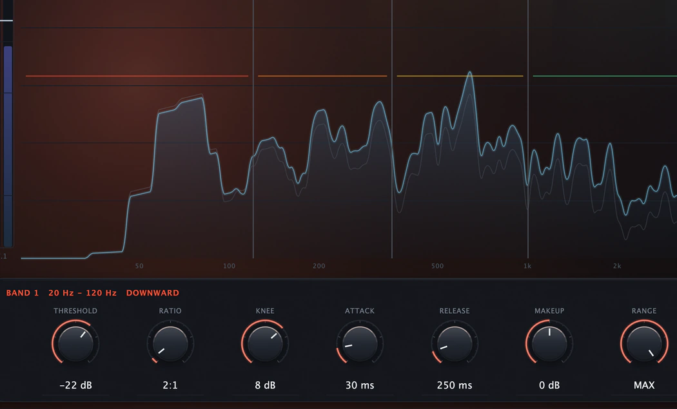The height and width of the screenshot is (409, 677).
Task: Click the THRESHOLD label
Action: [75, 310]
